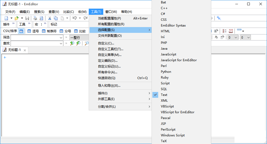This screenshot has height=144, width=267.
Task: Close the 无标题-1 document tab
Action: point(25,50)
